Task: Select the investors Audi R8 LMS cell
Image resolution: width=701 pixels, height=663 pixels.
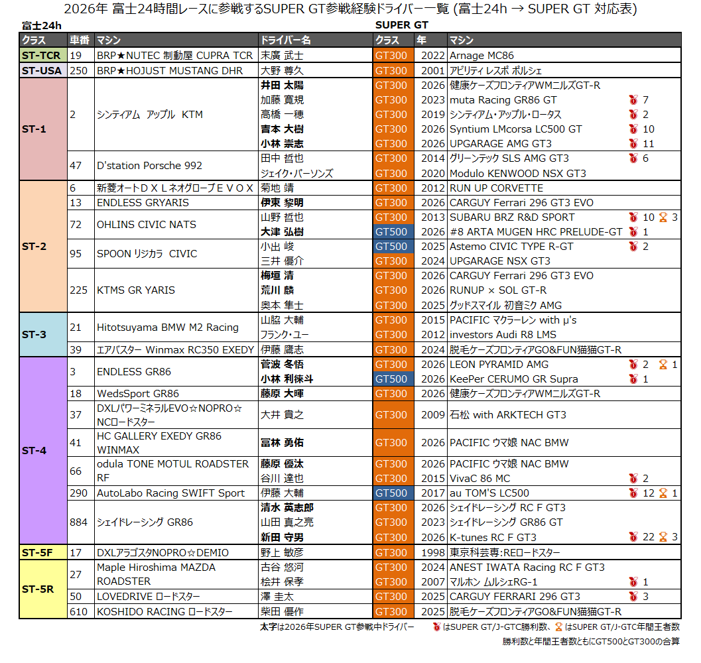Action: 564,334
